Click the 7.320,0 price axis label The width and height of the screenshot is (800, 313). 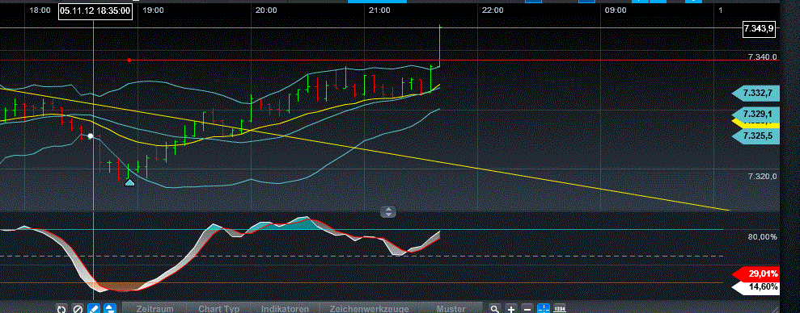coord(763,177)
